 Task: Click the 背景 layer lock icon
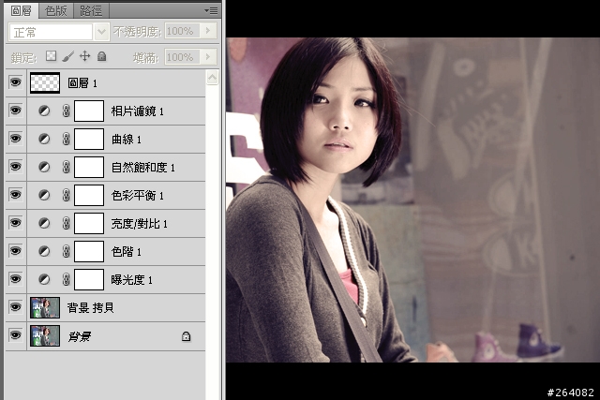point(186,336)
